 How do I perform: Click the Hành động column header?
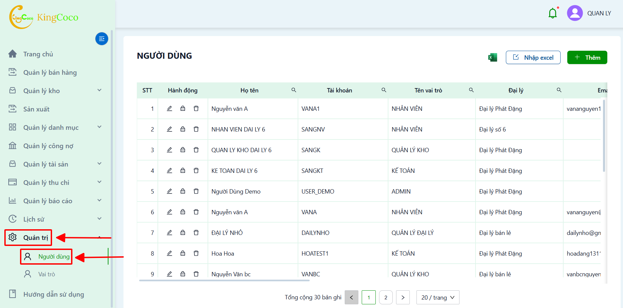point(183,90)
